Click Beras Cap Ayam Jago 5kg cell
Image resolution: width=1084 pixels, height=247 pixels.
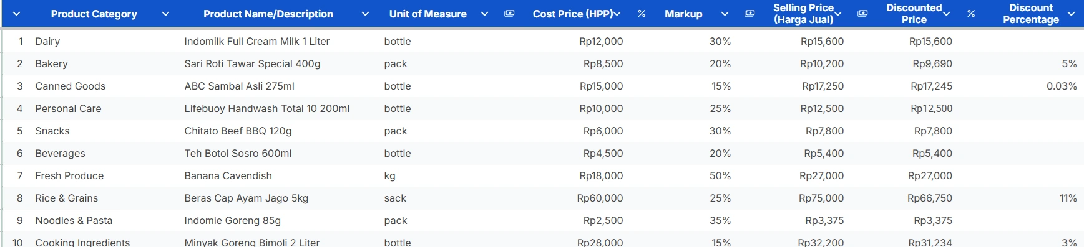[246, 198]
